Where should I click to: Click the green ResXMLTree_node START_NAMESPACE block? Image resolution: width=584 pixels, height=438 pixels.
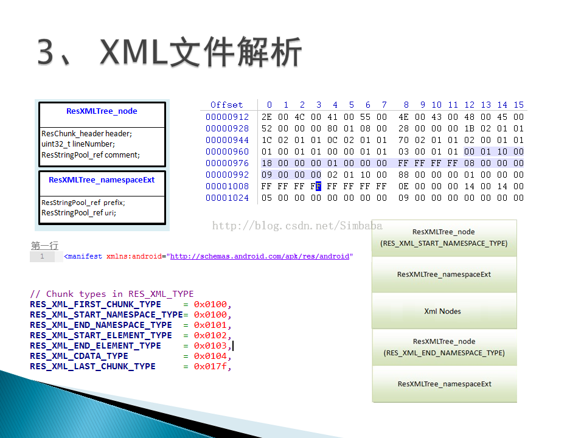coord(444,238)
